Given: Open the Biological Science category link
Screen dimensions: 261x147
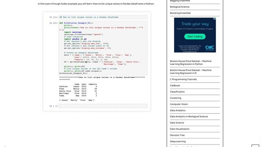Looking at the screenshot, I should pos(179,7).
